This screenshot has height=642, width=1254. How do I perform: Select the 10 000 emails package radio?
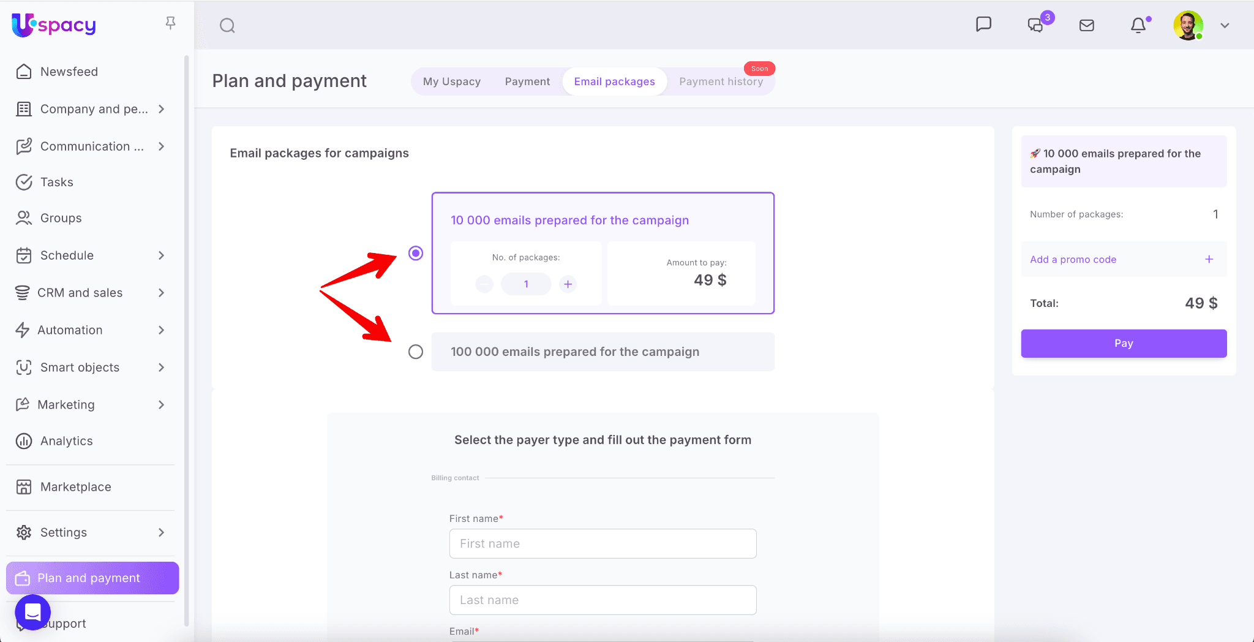pyautogui.click(x=416, y=253)
